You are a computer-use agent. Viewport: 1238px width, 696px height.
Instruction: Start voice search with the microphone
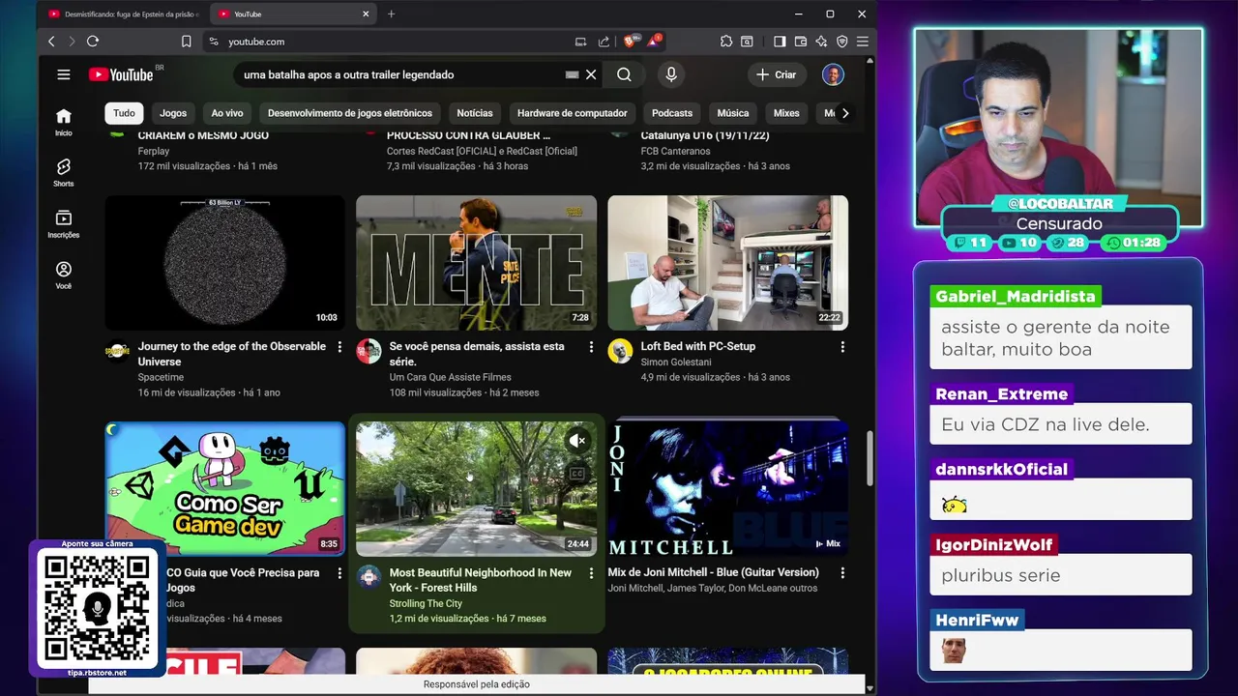(x=671, y=74)
